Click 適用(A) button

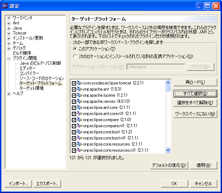tap(203, 165)
